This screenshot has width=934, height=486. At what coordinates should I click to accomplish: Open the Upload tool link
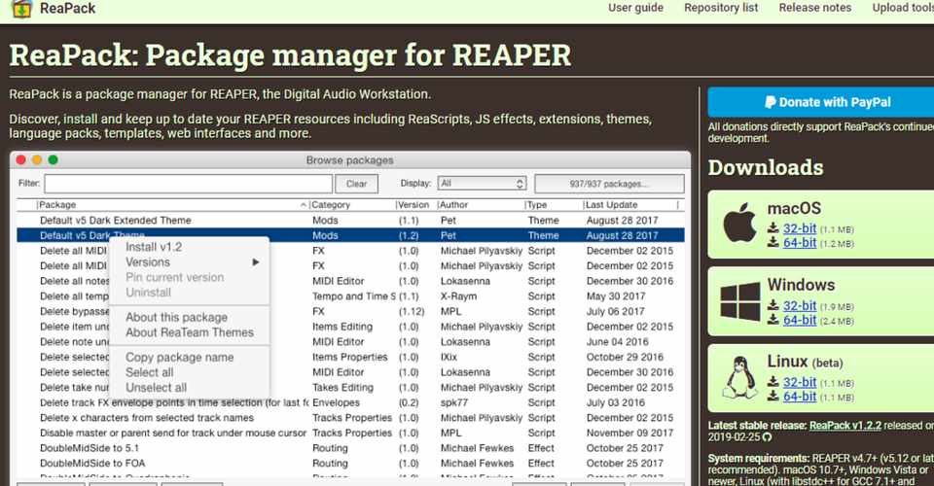(x=903, y=8)
